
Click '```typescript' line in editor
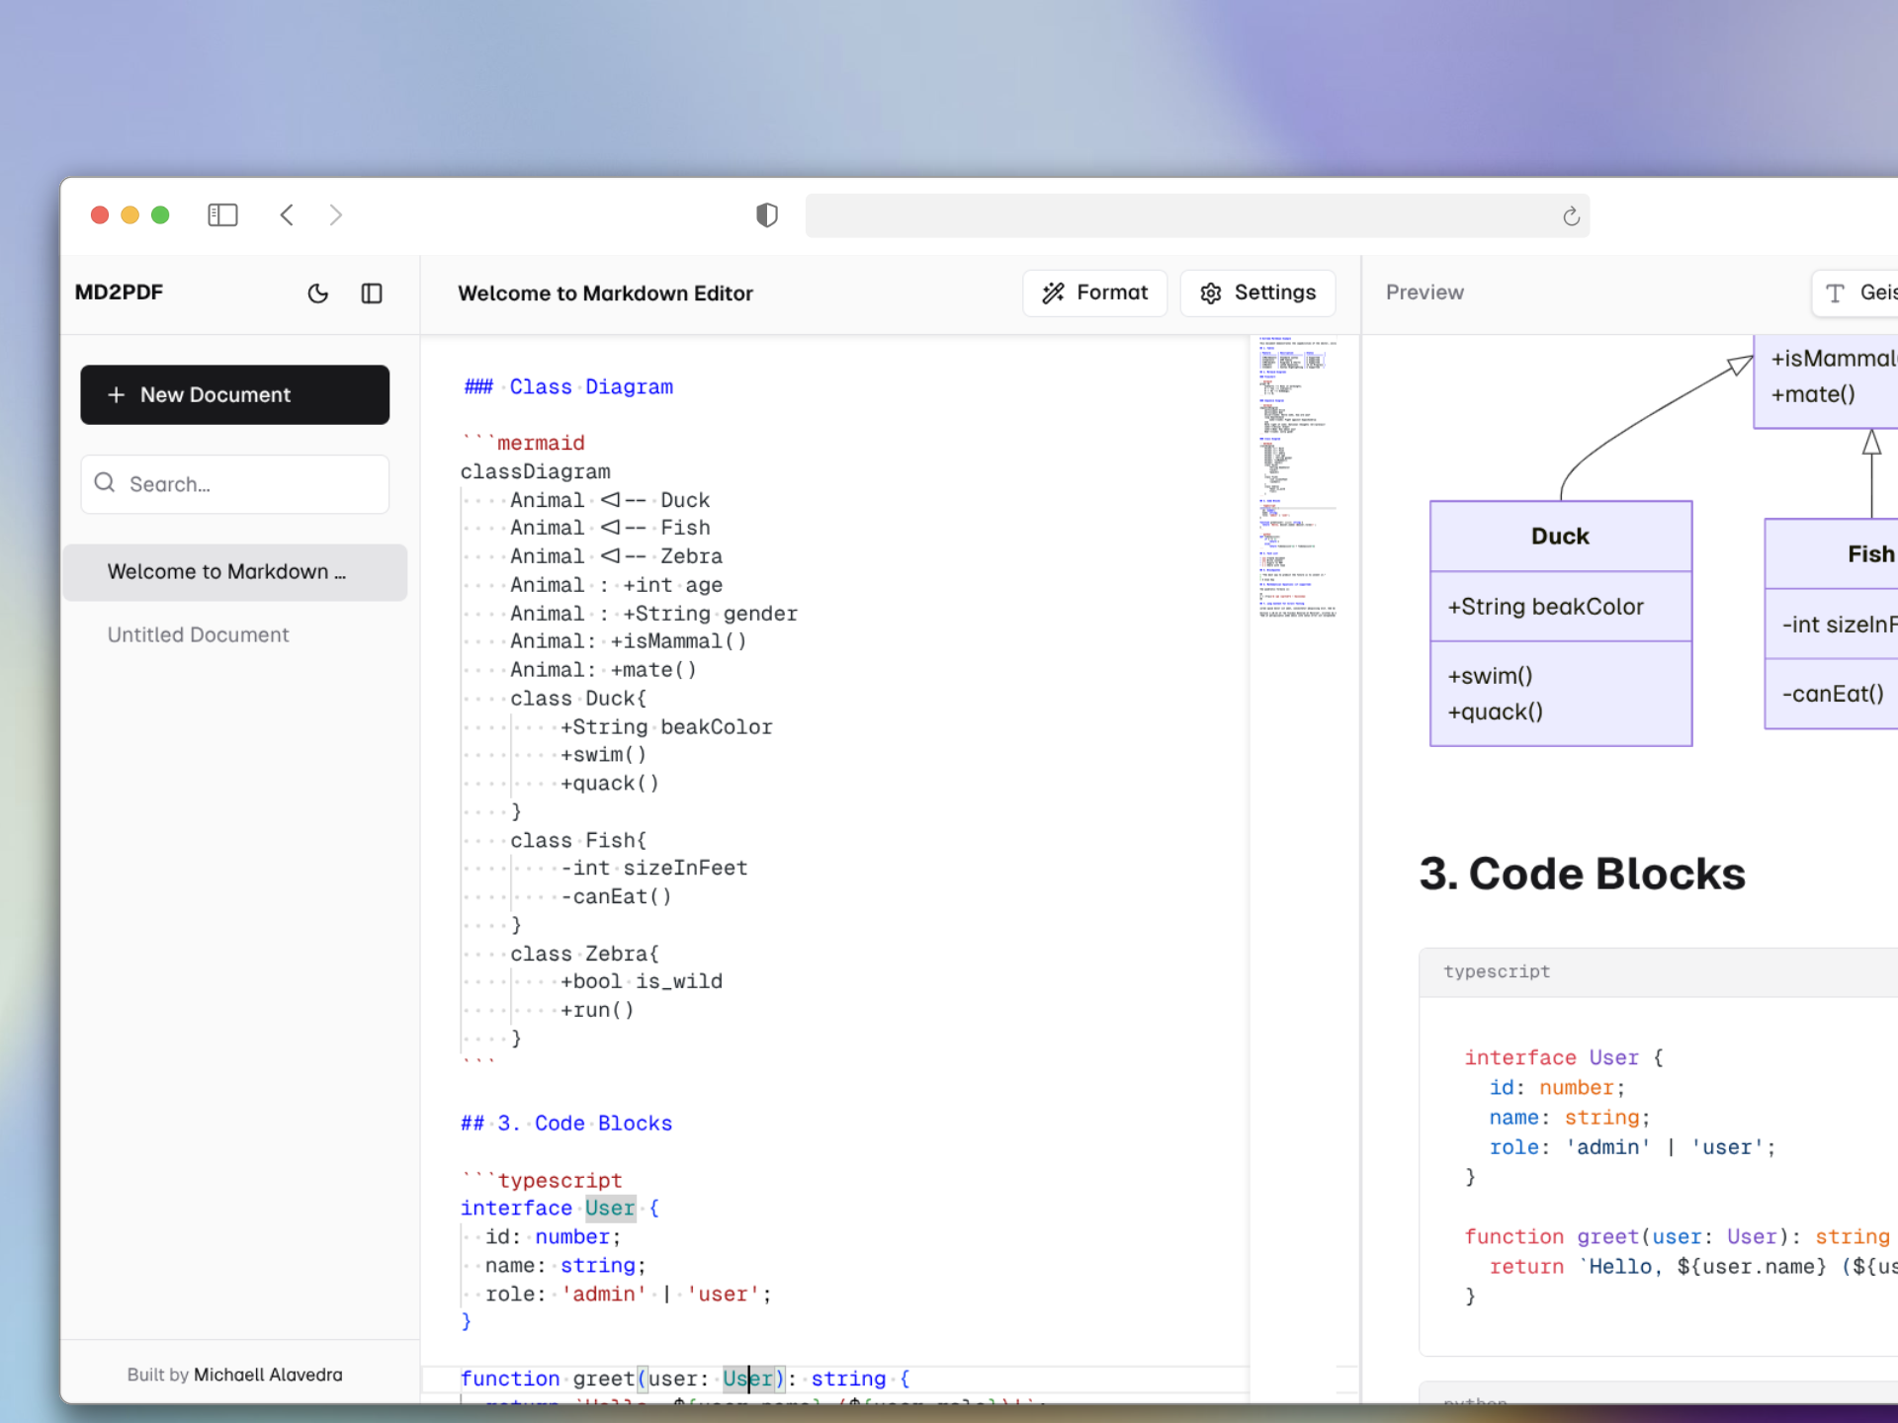(x=542, y=1181)
